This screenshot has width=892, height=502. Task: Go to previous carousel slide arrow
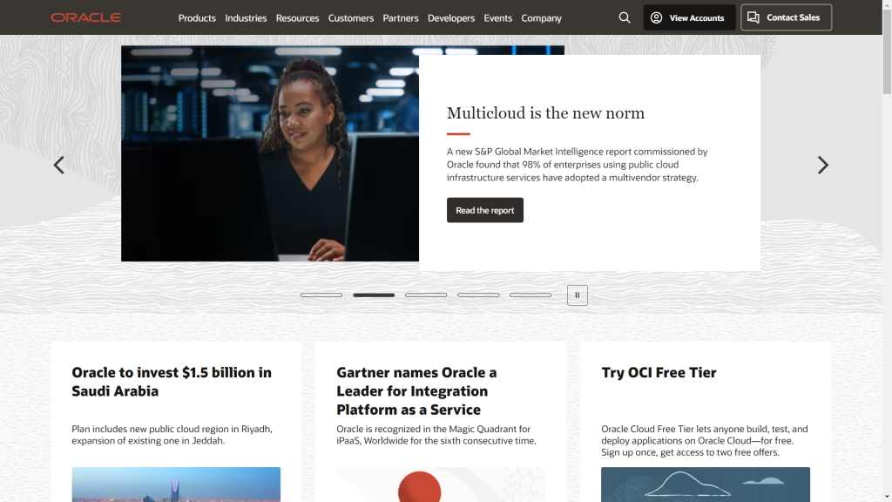pos(58,165)
